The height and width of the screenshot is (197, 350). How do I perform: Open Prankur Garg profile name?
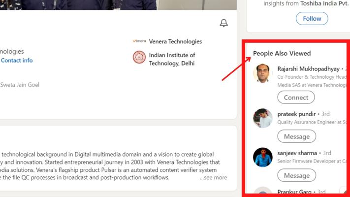tap(294, 192)
